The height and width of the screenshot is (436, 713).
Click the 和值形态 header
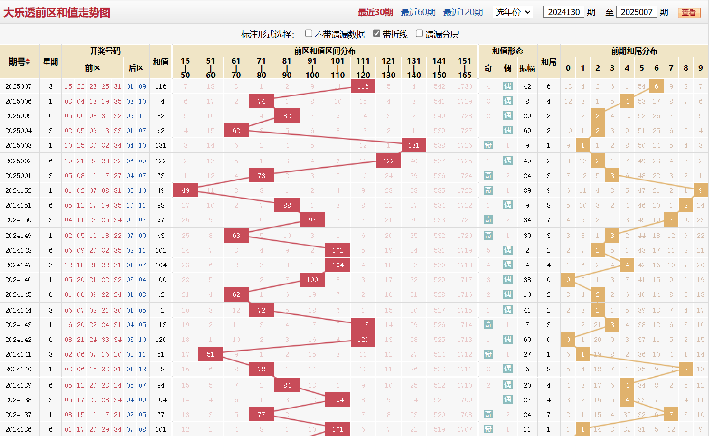pos(507,51)
